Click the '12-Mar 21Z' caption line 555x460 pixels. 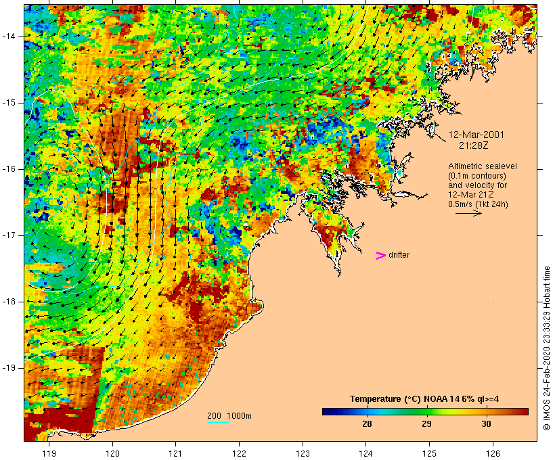pyautogui.click(x=471, y=195)
